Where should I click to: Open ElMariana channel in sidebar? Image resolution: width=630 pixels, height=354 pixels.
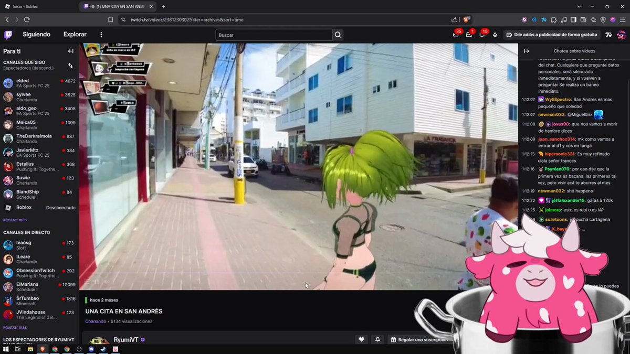(x=39, y=287)
